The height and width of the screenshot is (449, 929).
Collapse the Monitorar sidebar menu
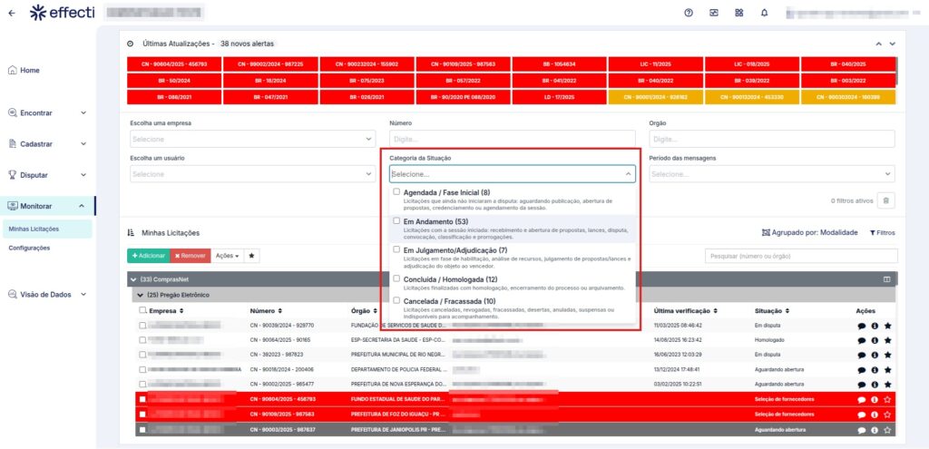point(47,206)
